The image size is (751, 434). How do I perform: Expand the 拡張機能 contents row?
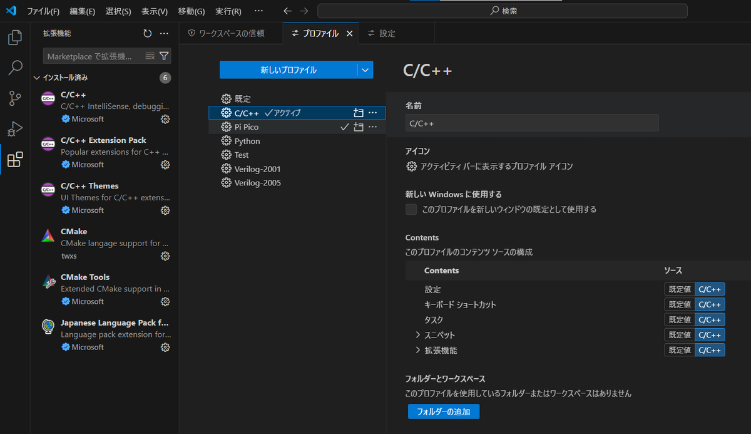click(418, 350)
